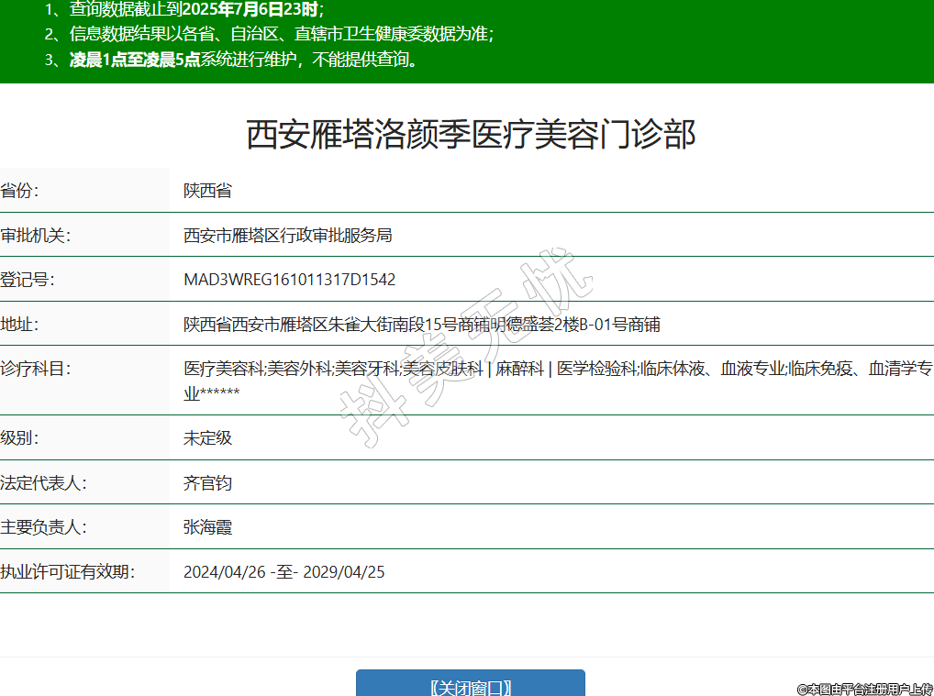Click the address text starting with 陕西省西安市雁塔区
Image resolution: width=934 pixels, height=696 pixels.
click(x=422, y=325)
